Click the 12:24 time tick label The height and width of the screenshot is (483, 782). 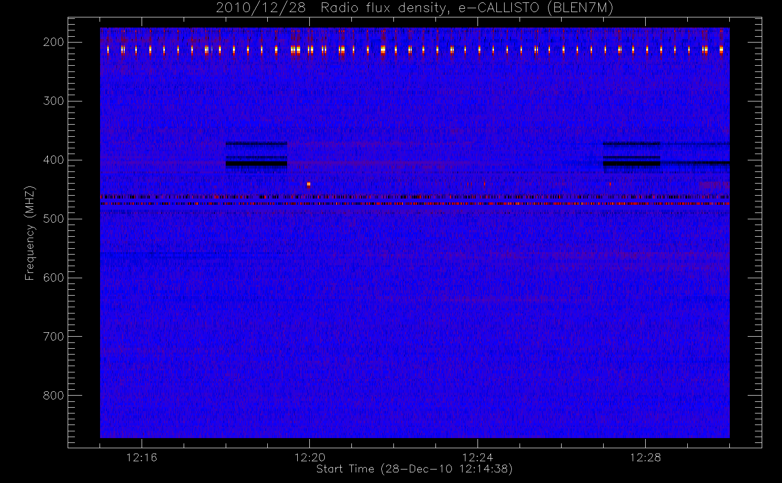(x=478, y=457)
